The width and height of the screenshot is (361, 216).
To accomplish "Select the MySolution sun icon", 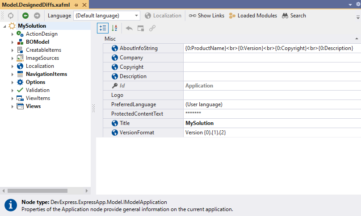I will (12, 26).
